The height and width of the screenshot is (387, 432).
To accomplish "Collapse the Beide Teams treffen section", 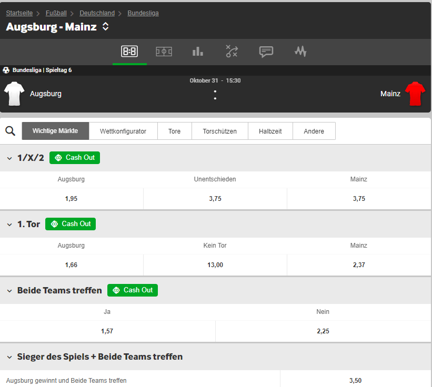I will pos(9,291).
